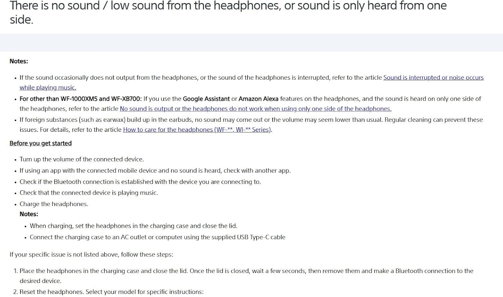Click the top bold "Notes:" heading

19,61
